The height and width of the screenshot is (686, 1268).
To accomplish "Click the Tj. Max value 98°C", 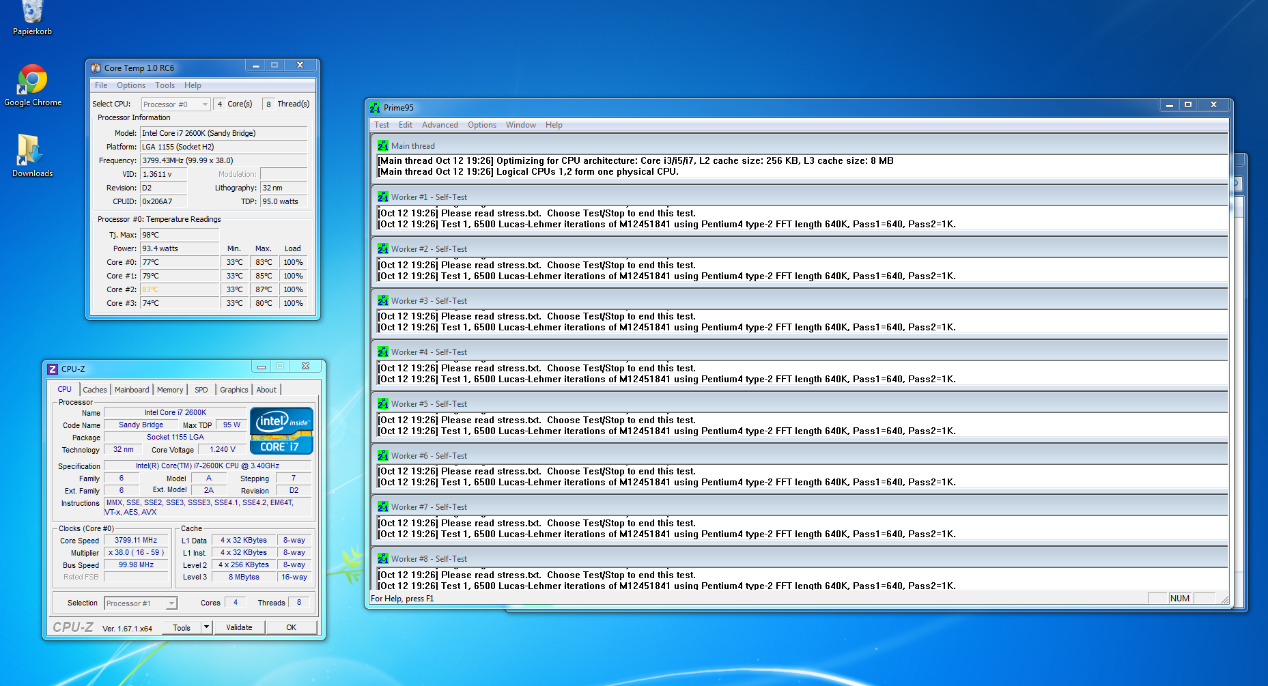I will (180, 235).
